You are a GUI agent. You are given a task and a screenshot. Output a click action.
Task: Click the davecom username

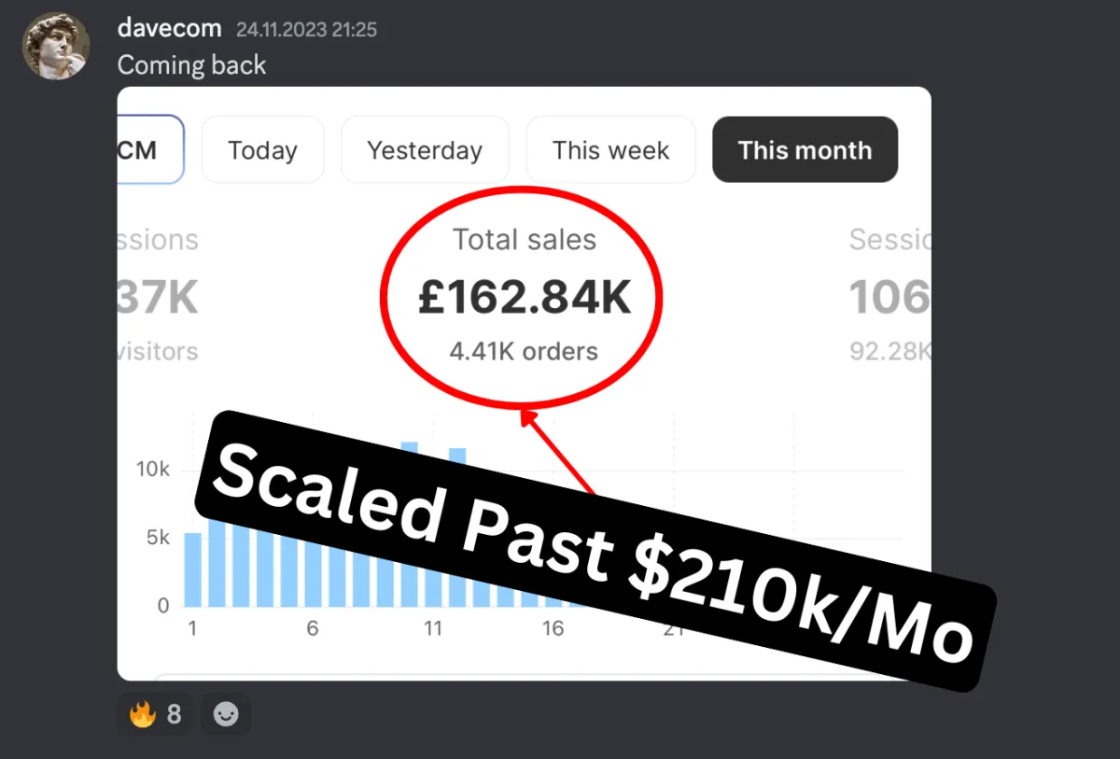tap(169, 28)
